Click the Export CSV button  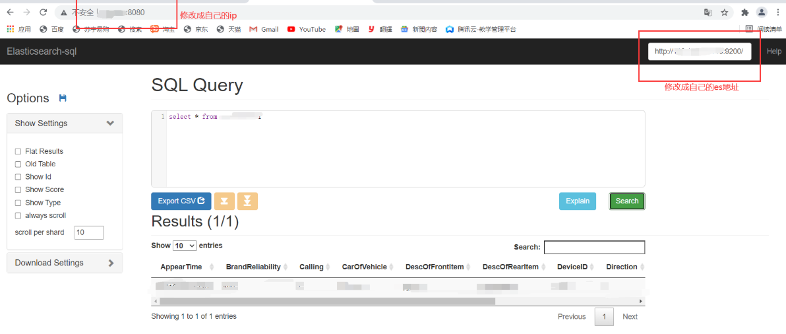coord(181,201)
